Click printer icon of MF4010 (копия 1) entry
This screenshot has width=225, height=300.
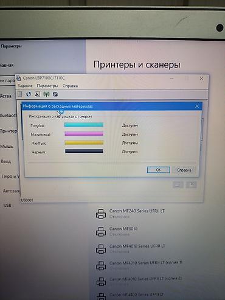click(101, 265)
